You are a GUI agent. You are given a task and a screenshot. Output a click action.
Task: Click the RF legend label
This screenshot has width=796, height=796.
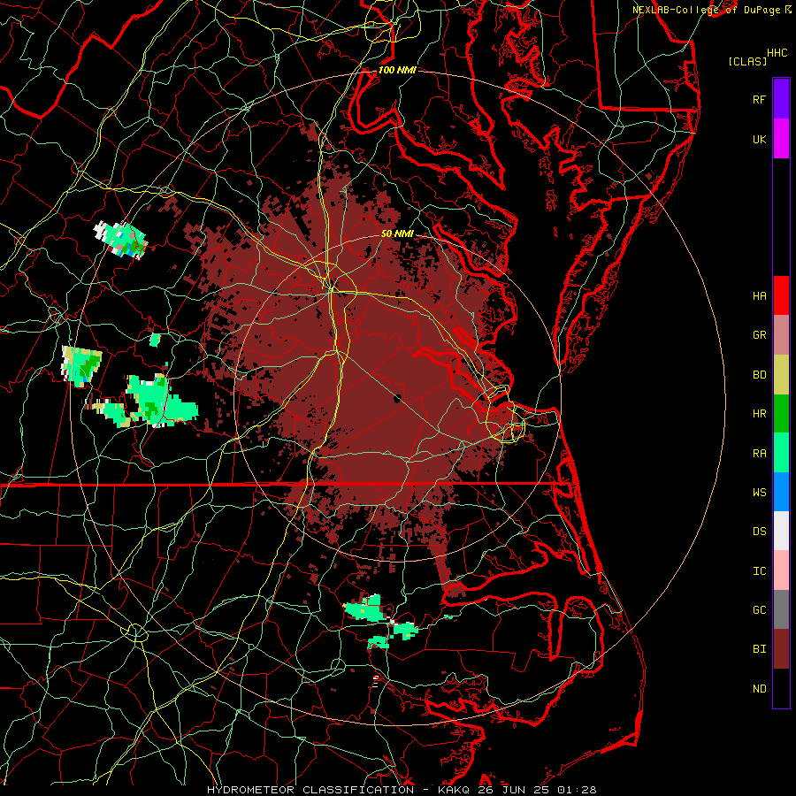click(x=759, y=99)
